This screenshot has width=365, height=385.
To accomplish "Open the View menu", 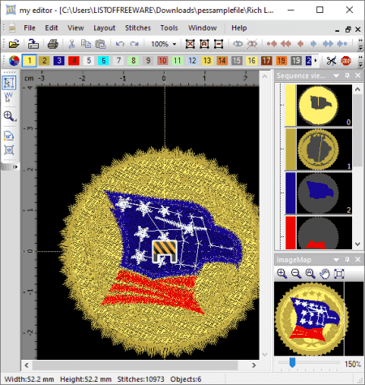I will 75,28.
